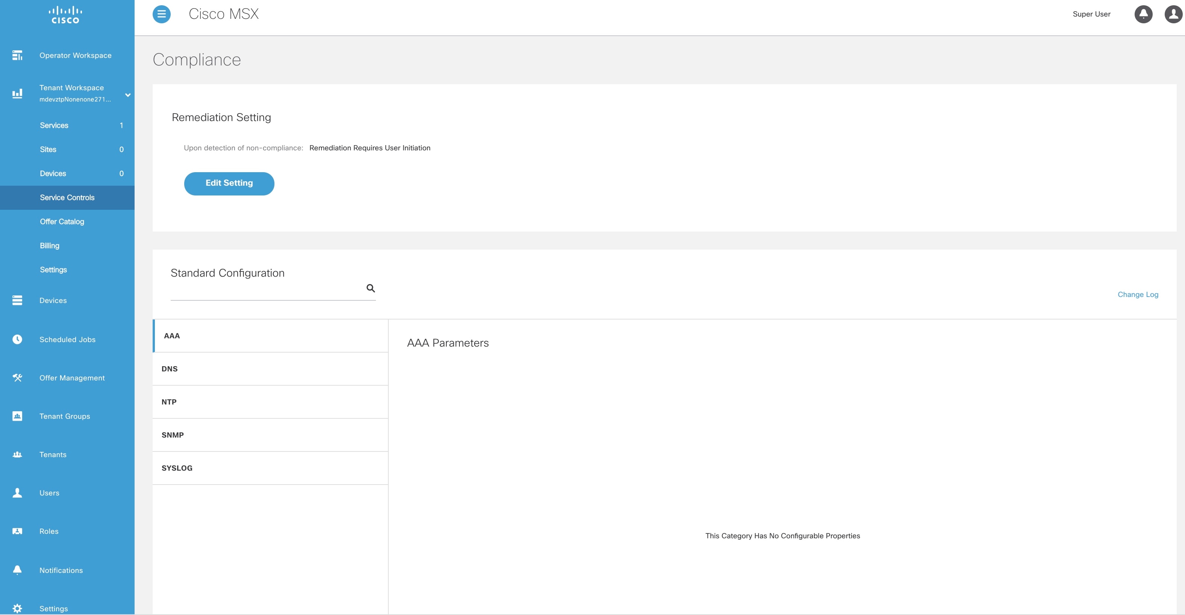Open the Devices submenu item with count 0
1185x615 pixels.
(67, 173)
